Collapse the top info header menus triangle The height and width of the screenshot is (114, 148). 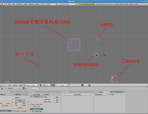click(x=6, y=4)
